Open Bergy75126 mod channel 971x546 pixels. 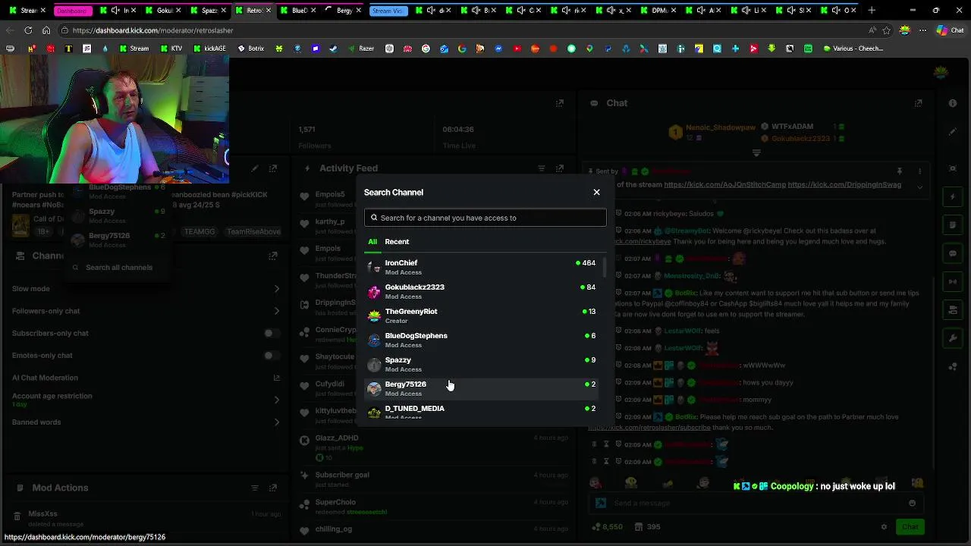(483, 388)
